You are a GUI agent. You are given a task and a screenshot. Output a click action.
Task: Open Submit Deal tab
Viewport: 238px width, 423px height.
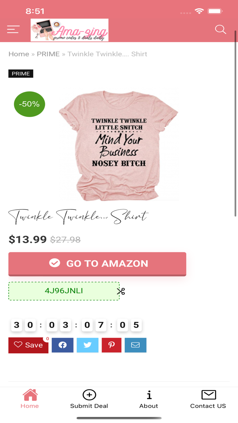click(89, 399)
